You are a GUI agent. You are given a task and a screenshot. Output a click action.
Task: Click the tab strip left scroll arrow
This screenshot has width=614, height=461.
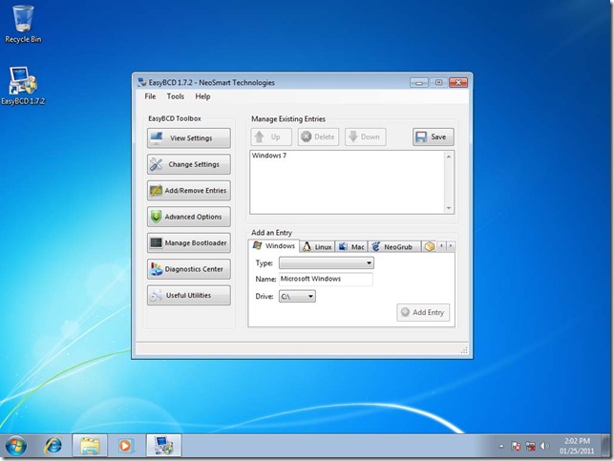coord(441,245)
